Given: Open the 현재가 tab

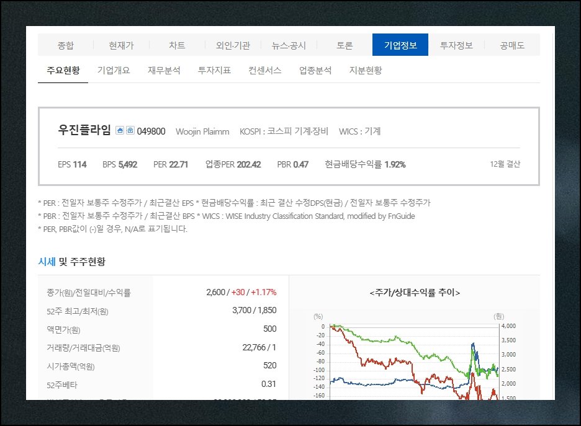Looking at the screenshot, I should 121,45.
